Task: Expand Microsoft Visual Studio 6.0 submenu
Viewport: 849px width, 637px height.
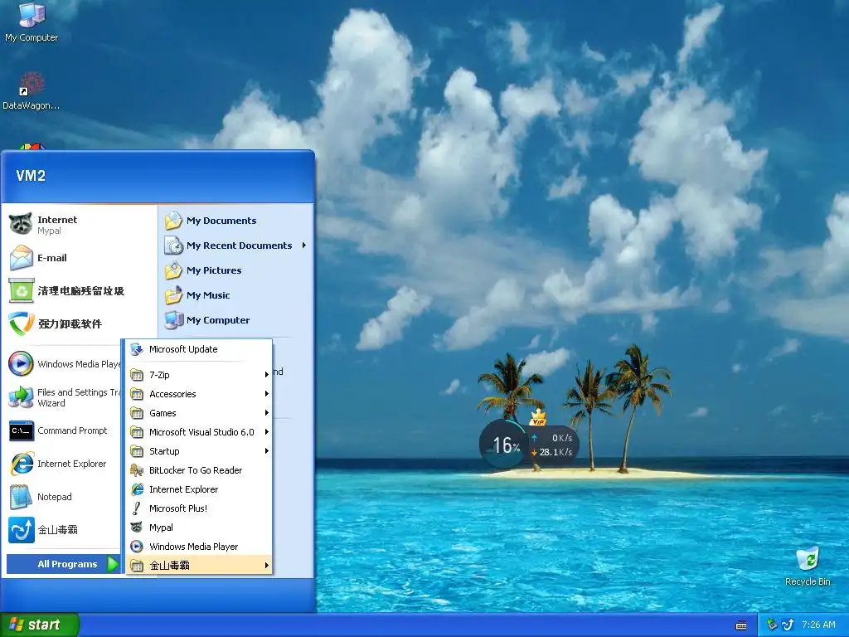Action: 199,431
